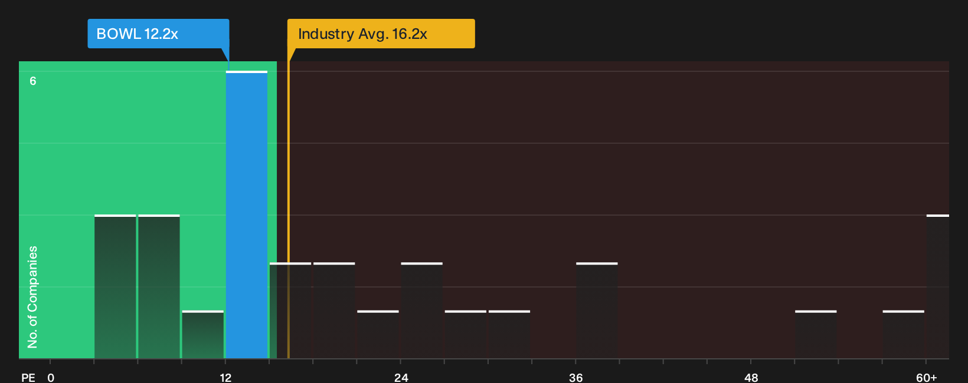Click the PE axis label
This screenshot has width=968, height=383.
pyautogui.click(x=28, y=377)
